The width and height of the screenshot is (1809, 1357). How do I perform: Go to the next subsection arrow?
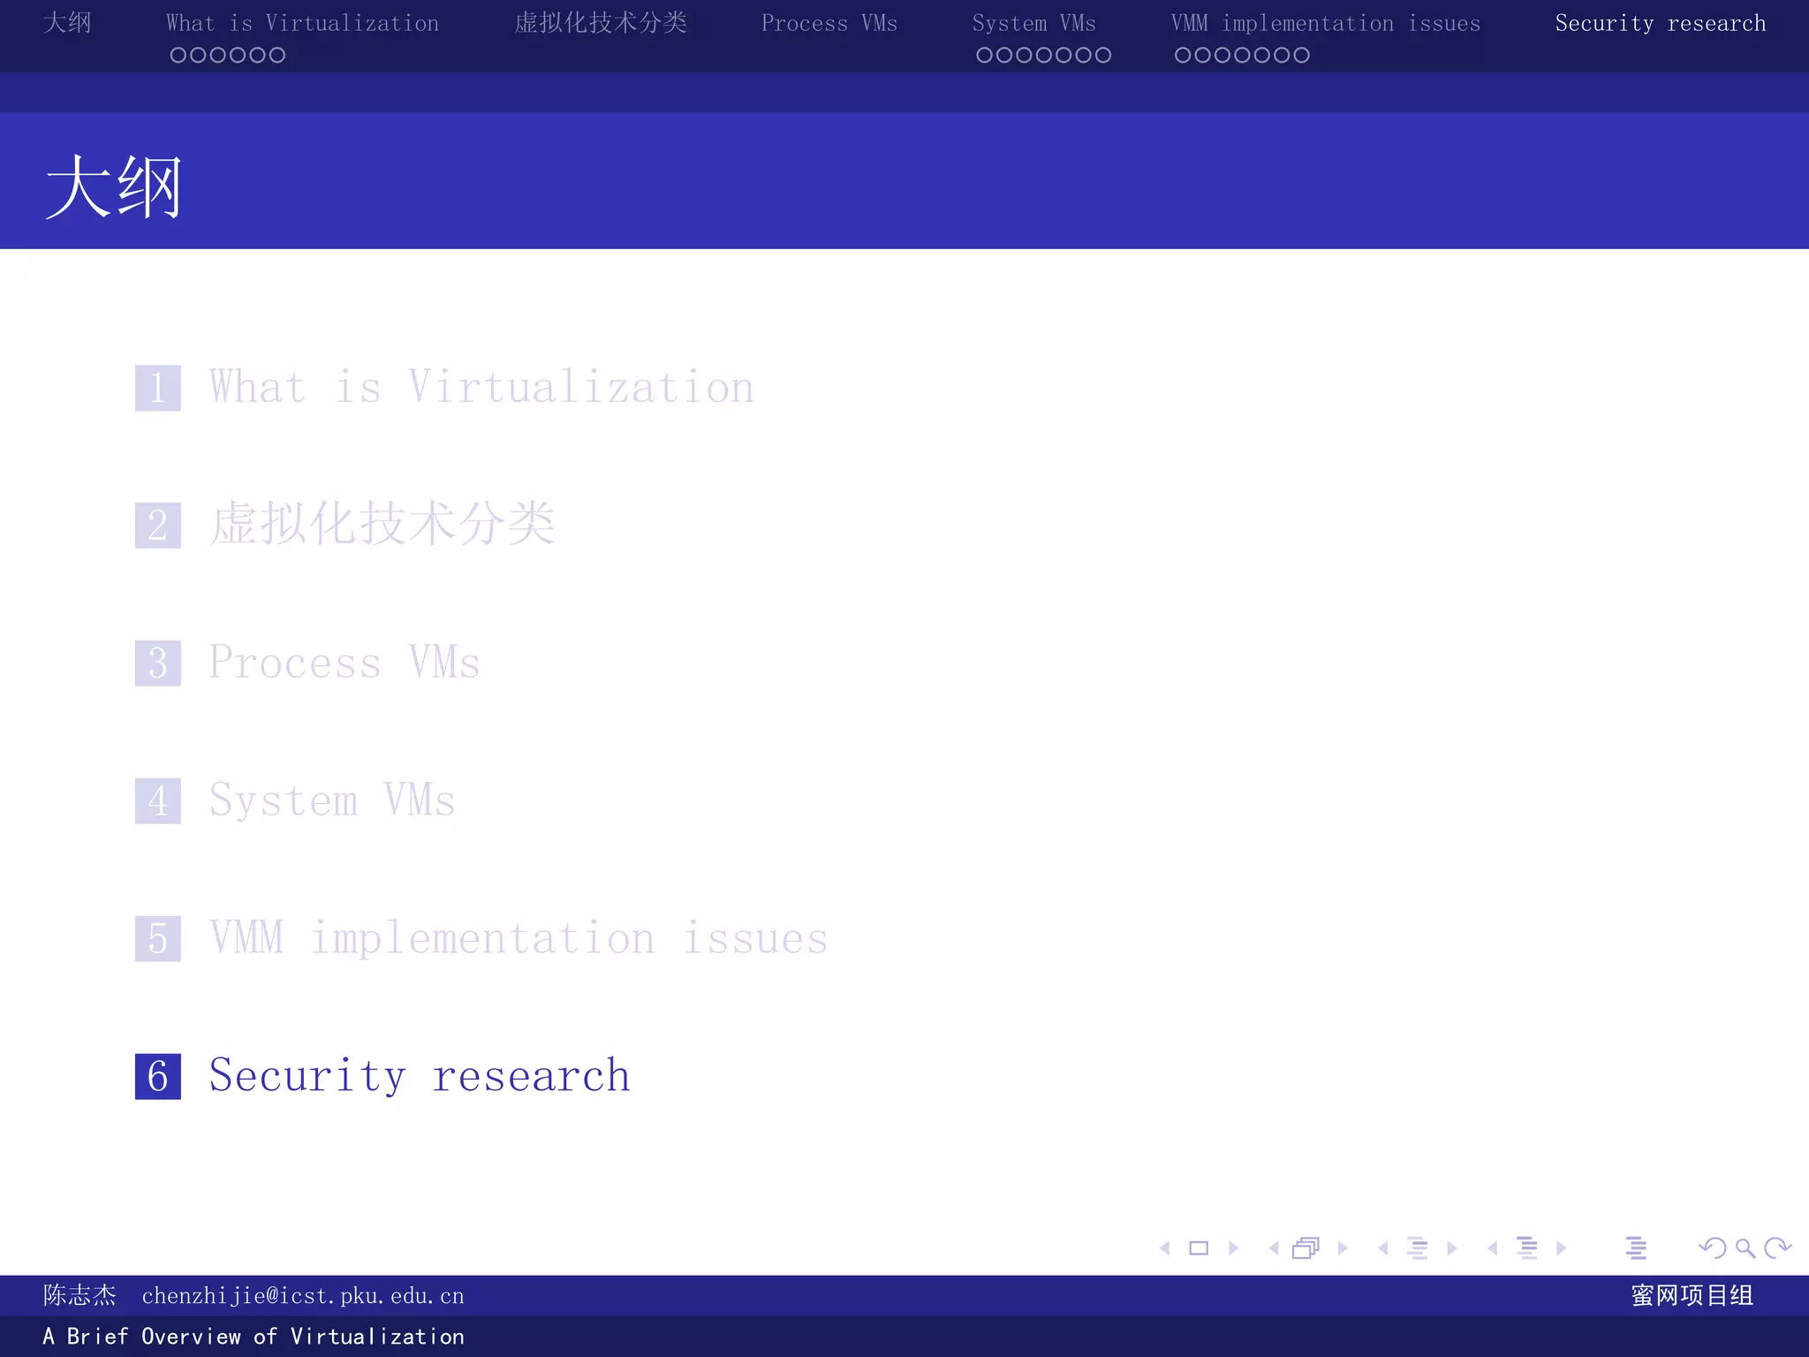(1451, 1248)
